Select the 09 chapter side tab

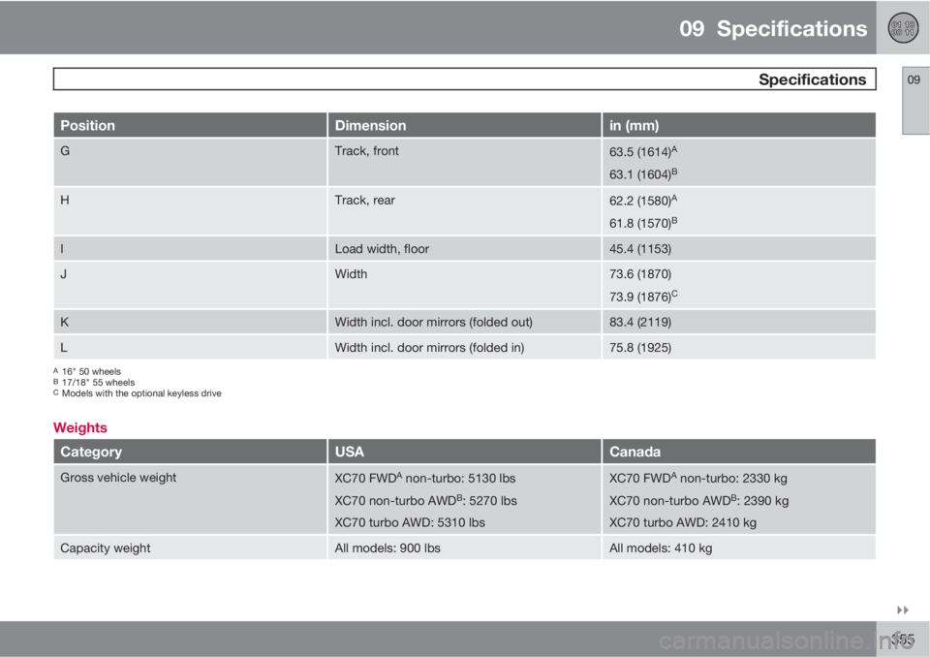915,101
